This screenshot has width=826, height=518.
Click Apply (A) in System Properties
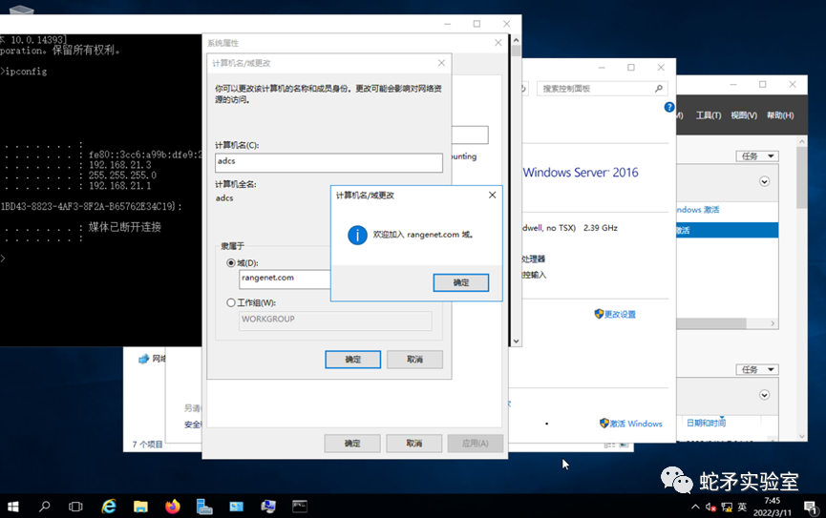tap(476, 444)
